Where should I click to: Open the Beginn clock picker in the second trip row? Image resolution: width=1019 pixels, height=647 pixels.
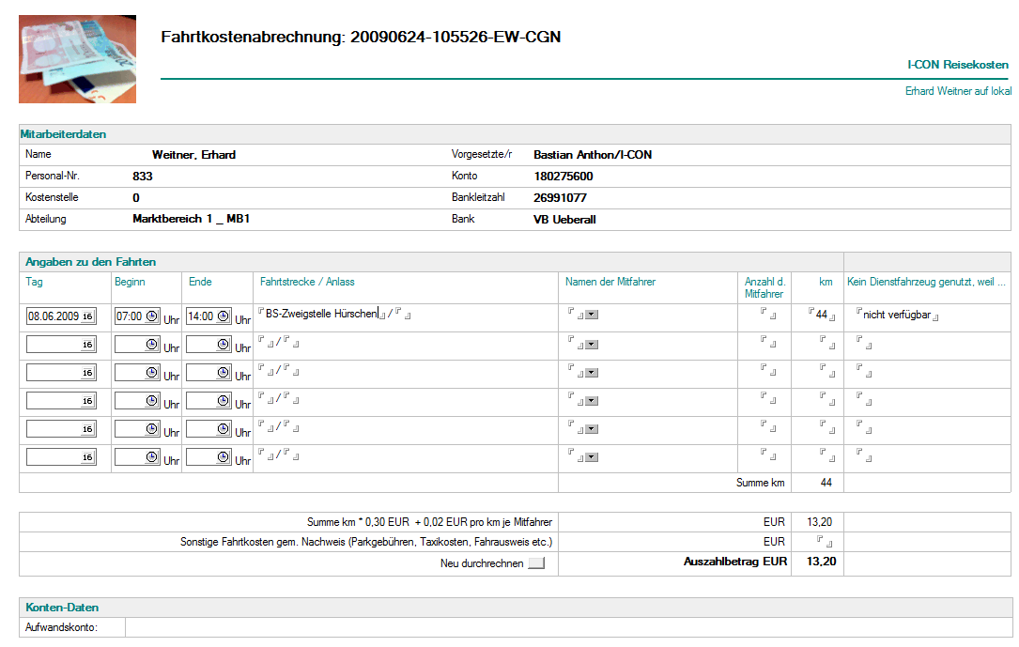point(151,344)
